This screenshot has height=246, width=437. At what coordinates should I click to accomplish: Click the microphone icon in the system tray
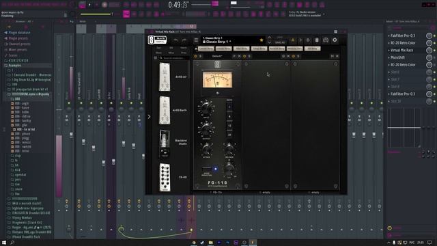(x=394, y=243)
